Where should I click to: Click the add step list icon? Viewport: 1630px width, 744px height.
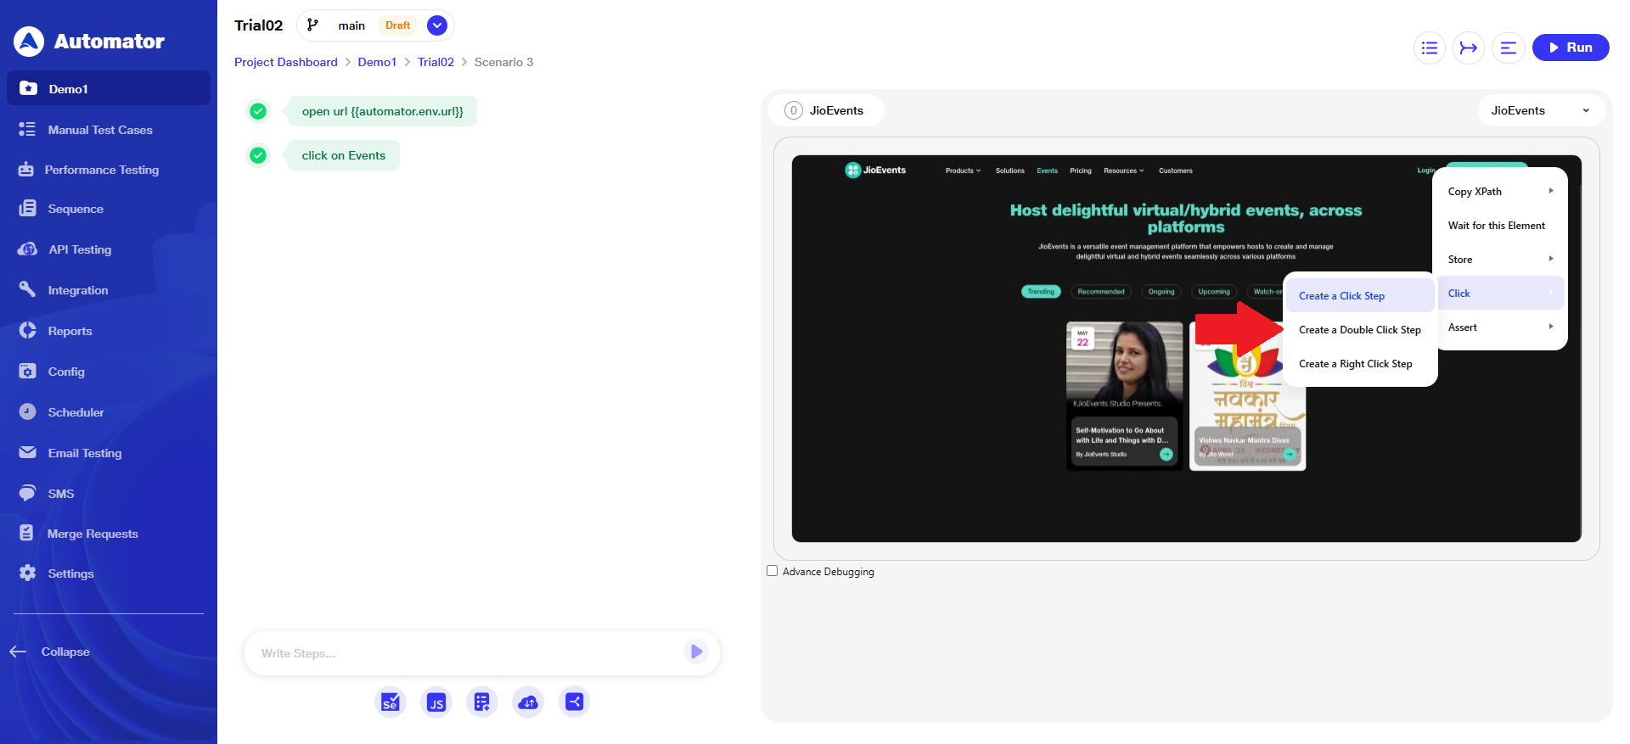click(x=482, y=702)
